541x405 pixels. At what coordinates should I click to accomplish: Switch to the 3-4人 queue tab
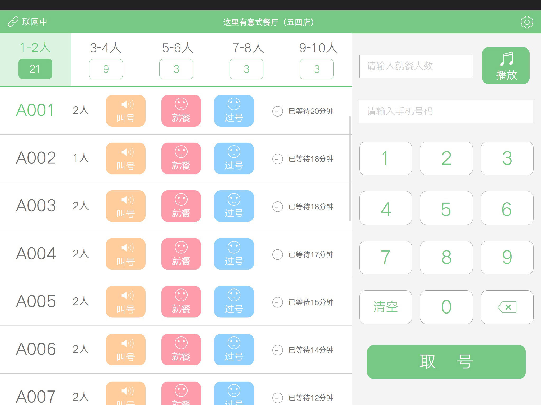pyautogui.click(x=106, y=60)
